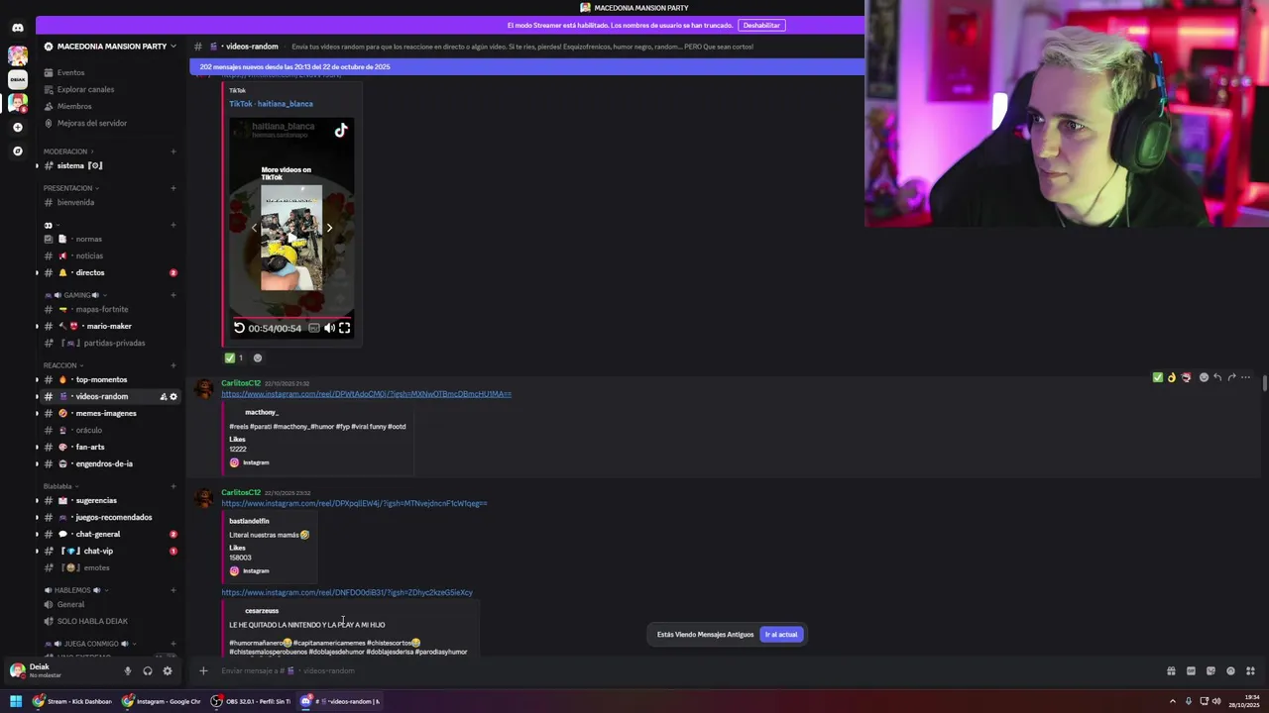This screenshot has width=1269, height=713.
Task: Open first CarlitosC12 Instagram reel link
Action: [366, 394]
